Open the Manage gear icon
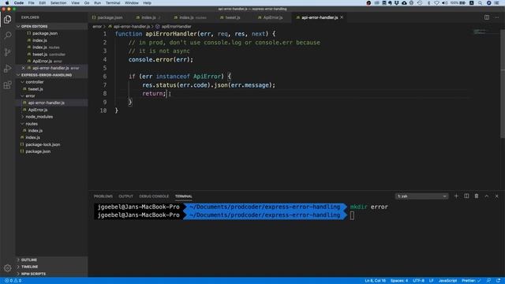 [7, 268]
